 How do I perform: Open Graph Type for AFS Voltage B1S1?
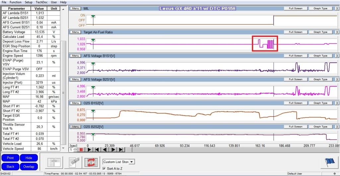[320, 56]
